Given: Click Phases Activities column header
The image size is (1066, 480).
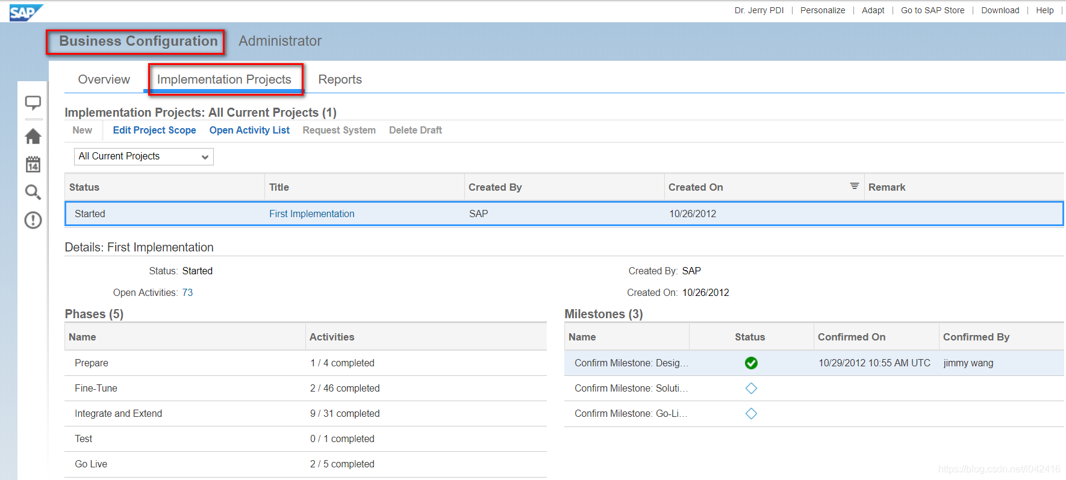Looking at the screenshot, I should coord(426,337).
